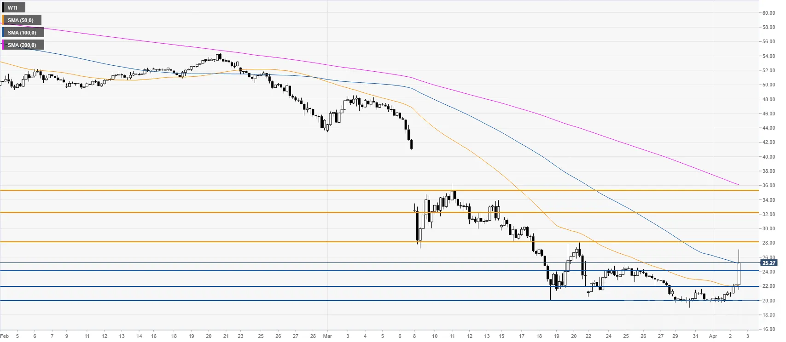Click the WTI symbol label
Image resolution: width=786 pixels, height=342 pixels.
(13, 8)
